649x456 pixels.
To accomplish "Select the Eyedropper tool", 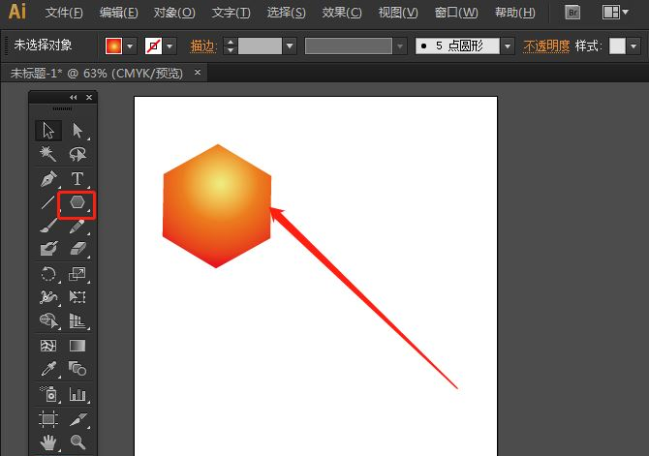I will click(x=48, y=369).
